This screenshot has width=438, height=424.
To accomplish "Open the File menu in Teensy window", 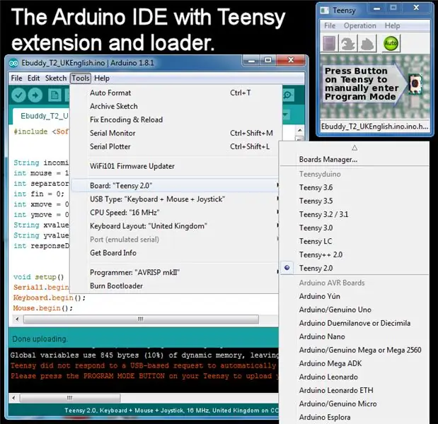I will [330, 25].
